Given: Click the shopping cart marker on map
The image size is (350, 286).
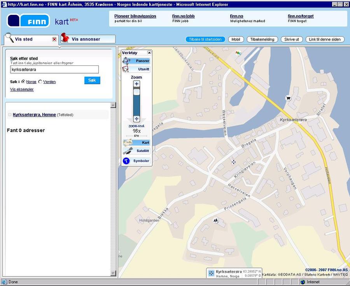Looking at the screenshot, I should pyautogui.click(x=288, y=98).
